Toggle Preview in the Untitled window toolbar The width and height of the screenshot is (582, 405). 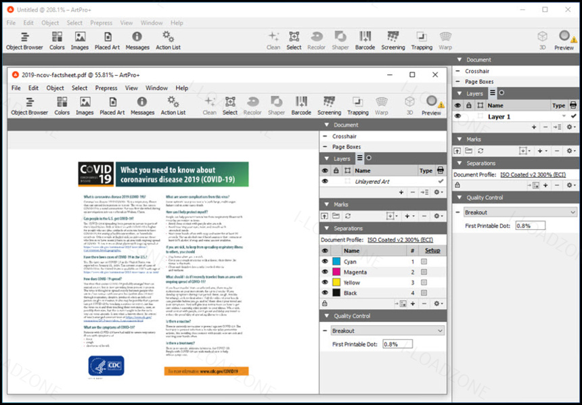pyautogui.click(x=564, y=41)
